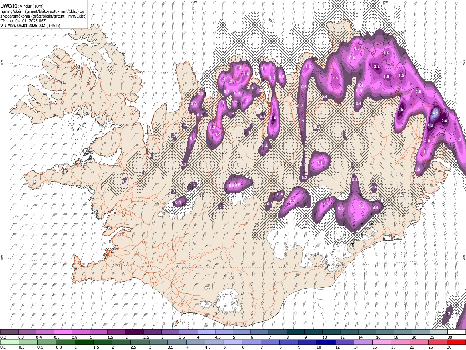Click the snow legend swatch between 0.2 and 0.3
Viewport: 466px width, 350px height.
click(9, 332)
